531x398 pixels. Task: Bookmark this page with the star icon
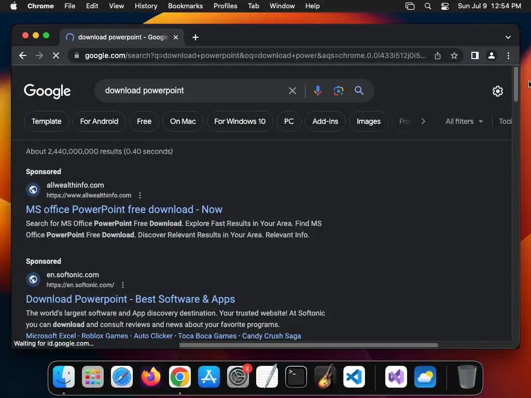pyautogui.click(x=454, y=55)
